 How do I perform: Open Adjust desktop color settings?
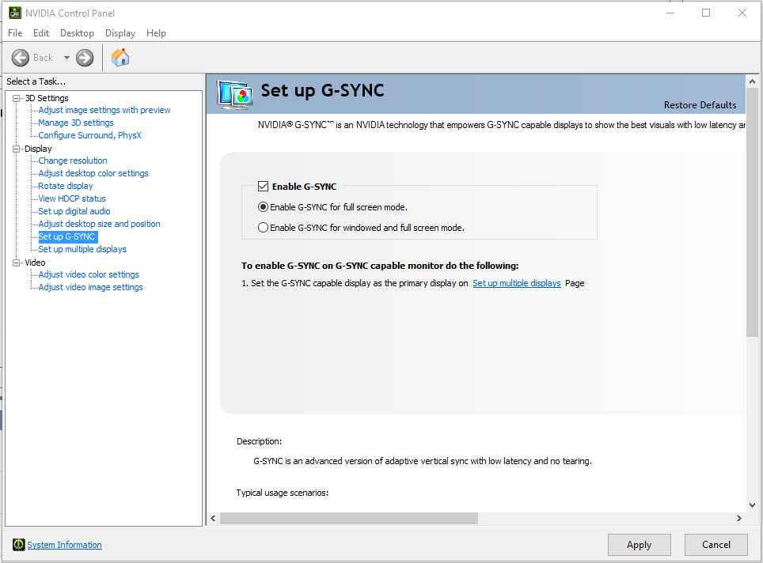coord(93,173)
